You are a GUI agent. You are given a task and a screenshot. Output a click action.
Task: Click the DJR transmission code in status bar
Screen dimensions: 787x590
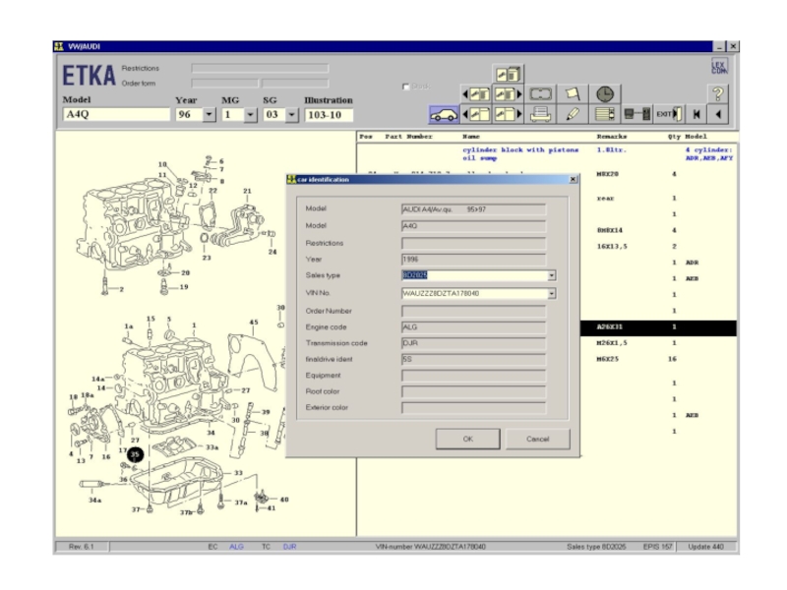289,547
